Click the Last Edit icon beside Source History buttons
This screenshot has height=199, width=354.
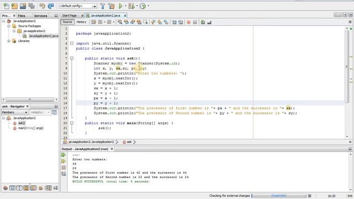pos(93,22)
